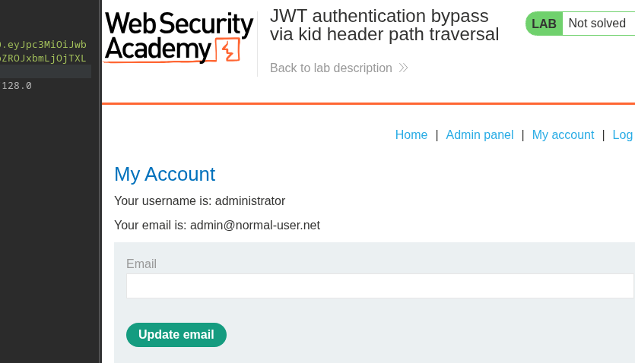Screen dimensions: 635x363
Task: Click the admin@normal-user.net email text
Action: 255,225
